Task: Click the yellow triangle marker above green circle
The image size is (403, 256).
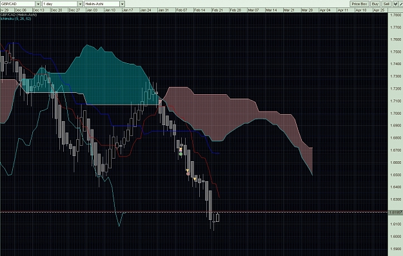Action: click(181, 150)
